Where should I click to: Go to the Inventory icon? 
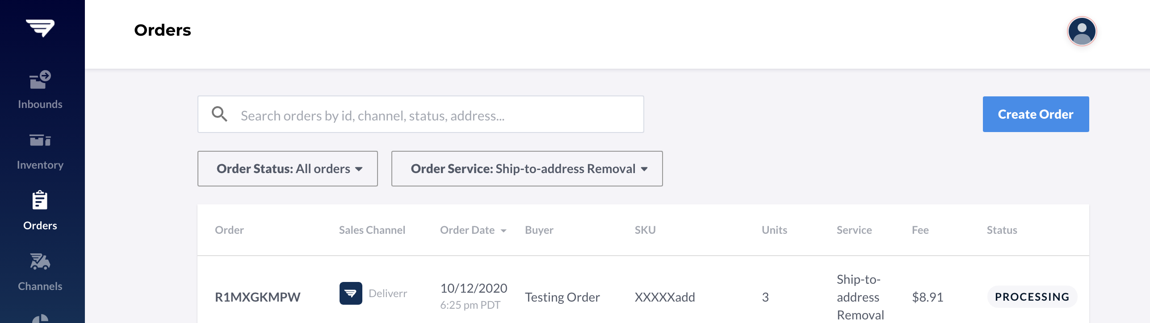click(x=40, y=140)
